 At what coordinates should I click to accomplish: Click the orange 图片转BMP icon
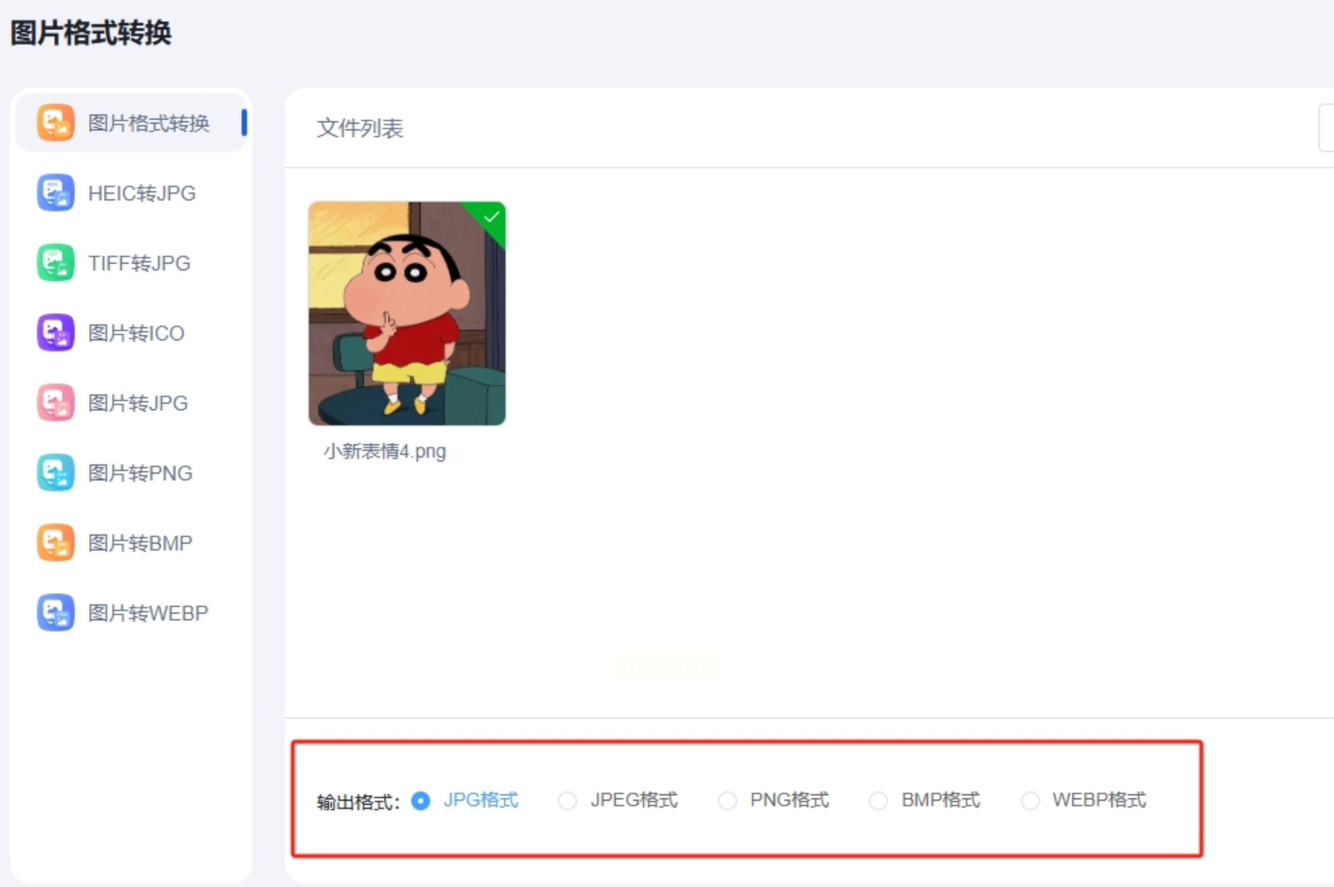click(55, 542)
